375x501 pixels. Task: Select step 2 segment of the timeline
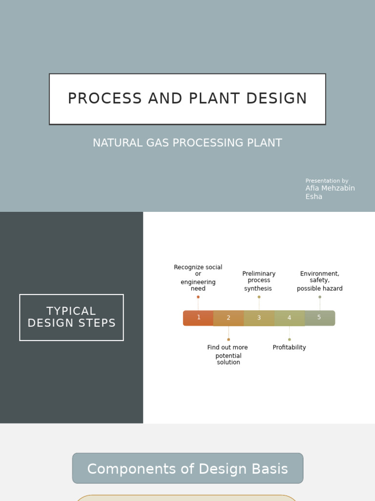(x=229, y=318)
